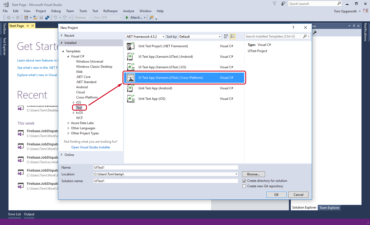Click the Find in Files toolbar icon
This screenshot has height=225, width=370.
[151, 18]
